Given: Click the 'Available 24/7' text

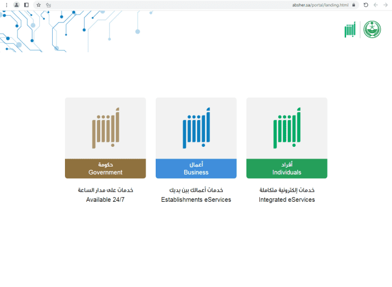Looking at the screenshot, I should tap(105, 200).
